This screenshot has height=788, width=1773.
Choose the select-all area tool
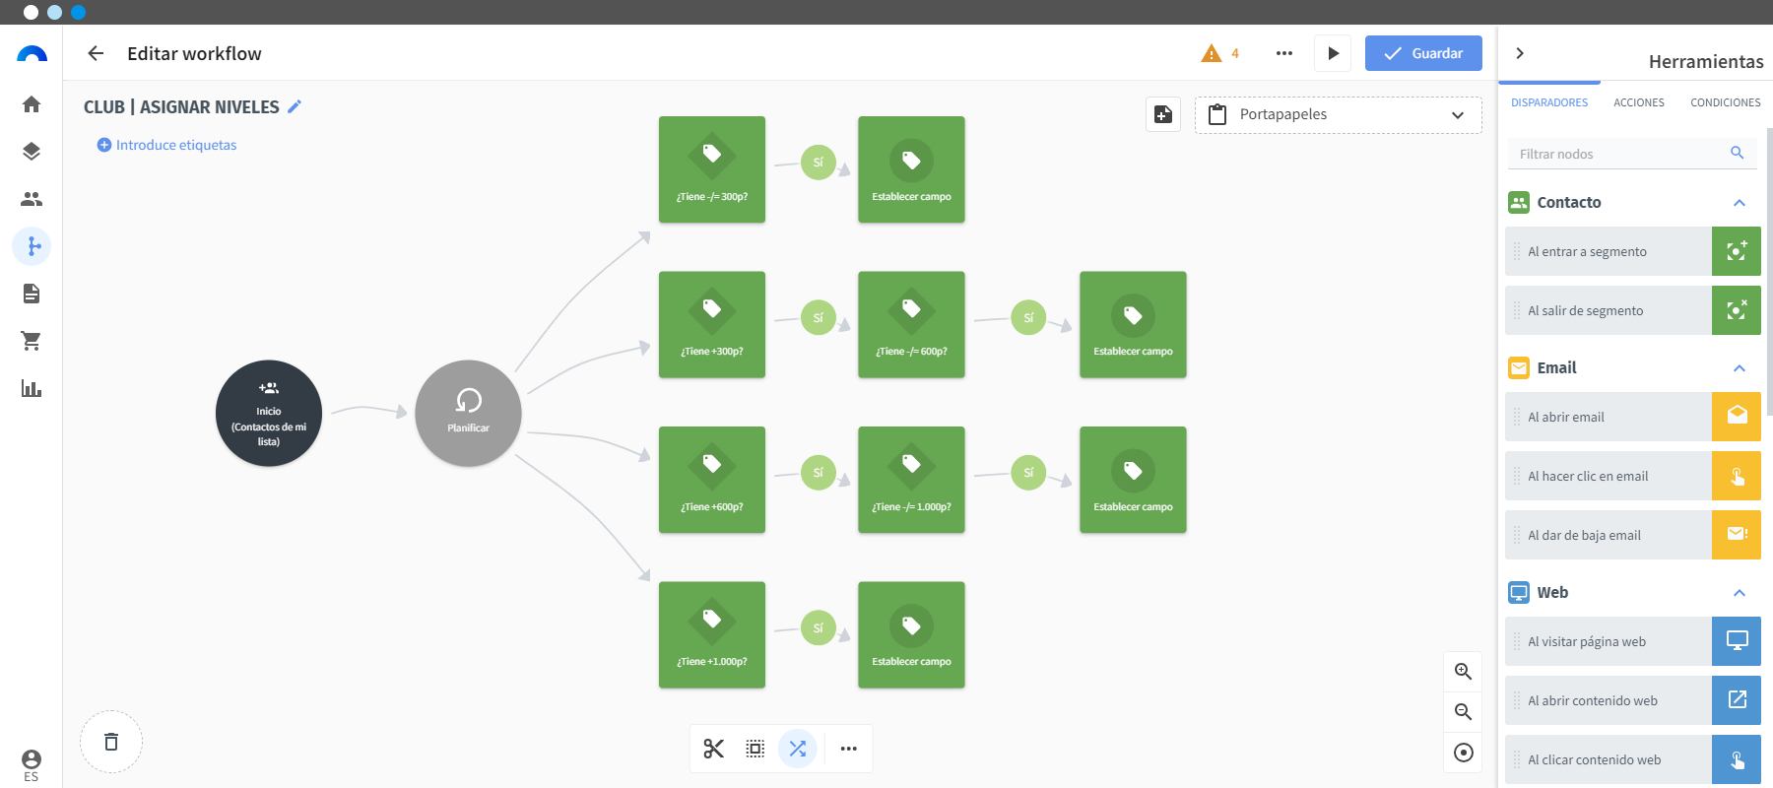pos(755,749)
